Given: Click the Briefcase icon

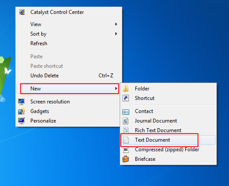Looking at the screenshot, I should [126, 159].
